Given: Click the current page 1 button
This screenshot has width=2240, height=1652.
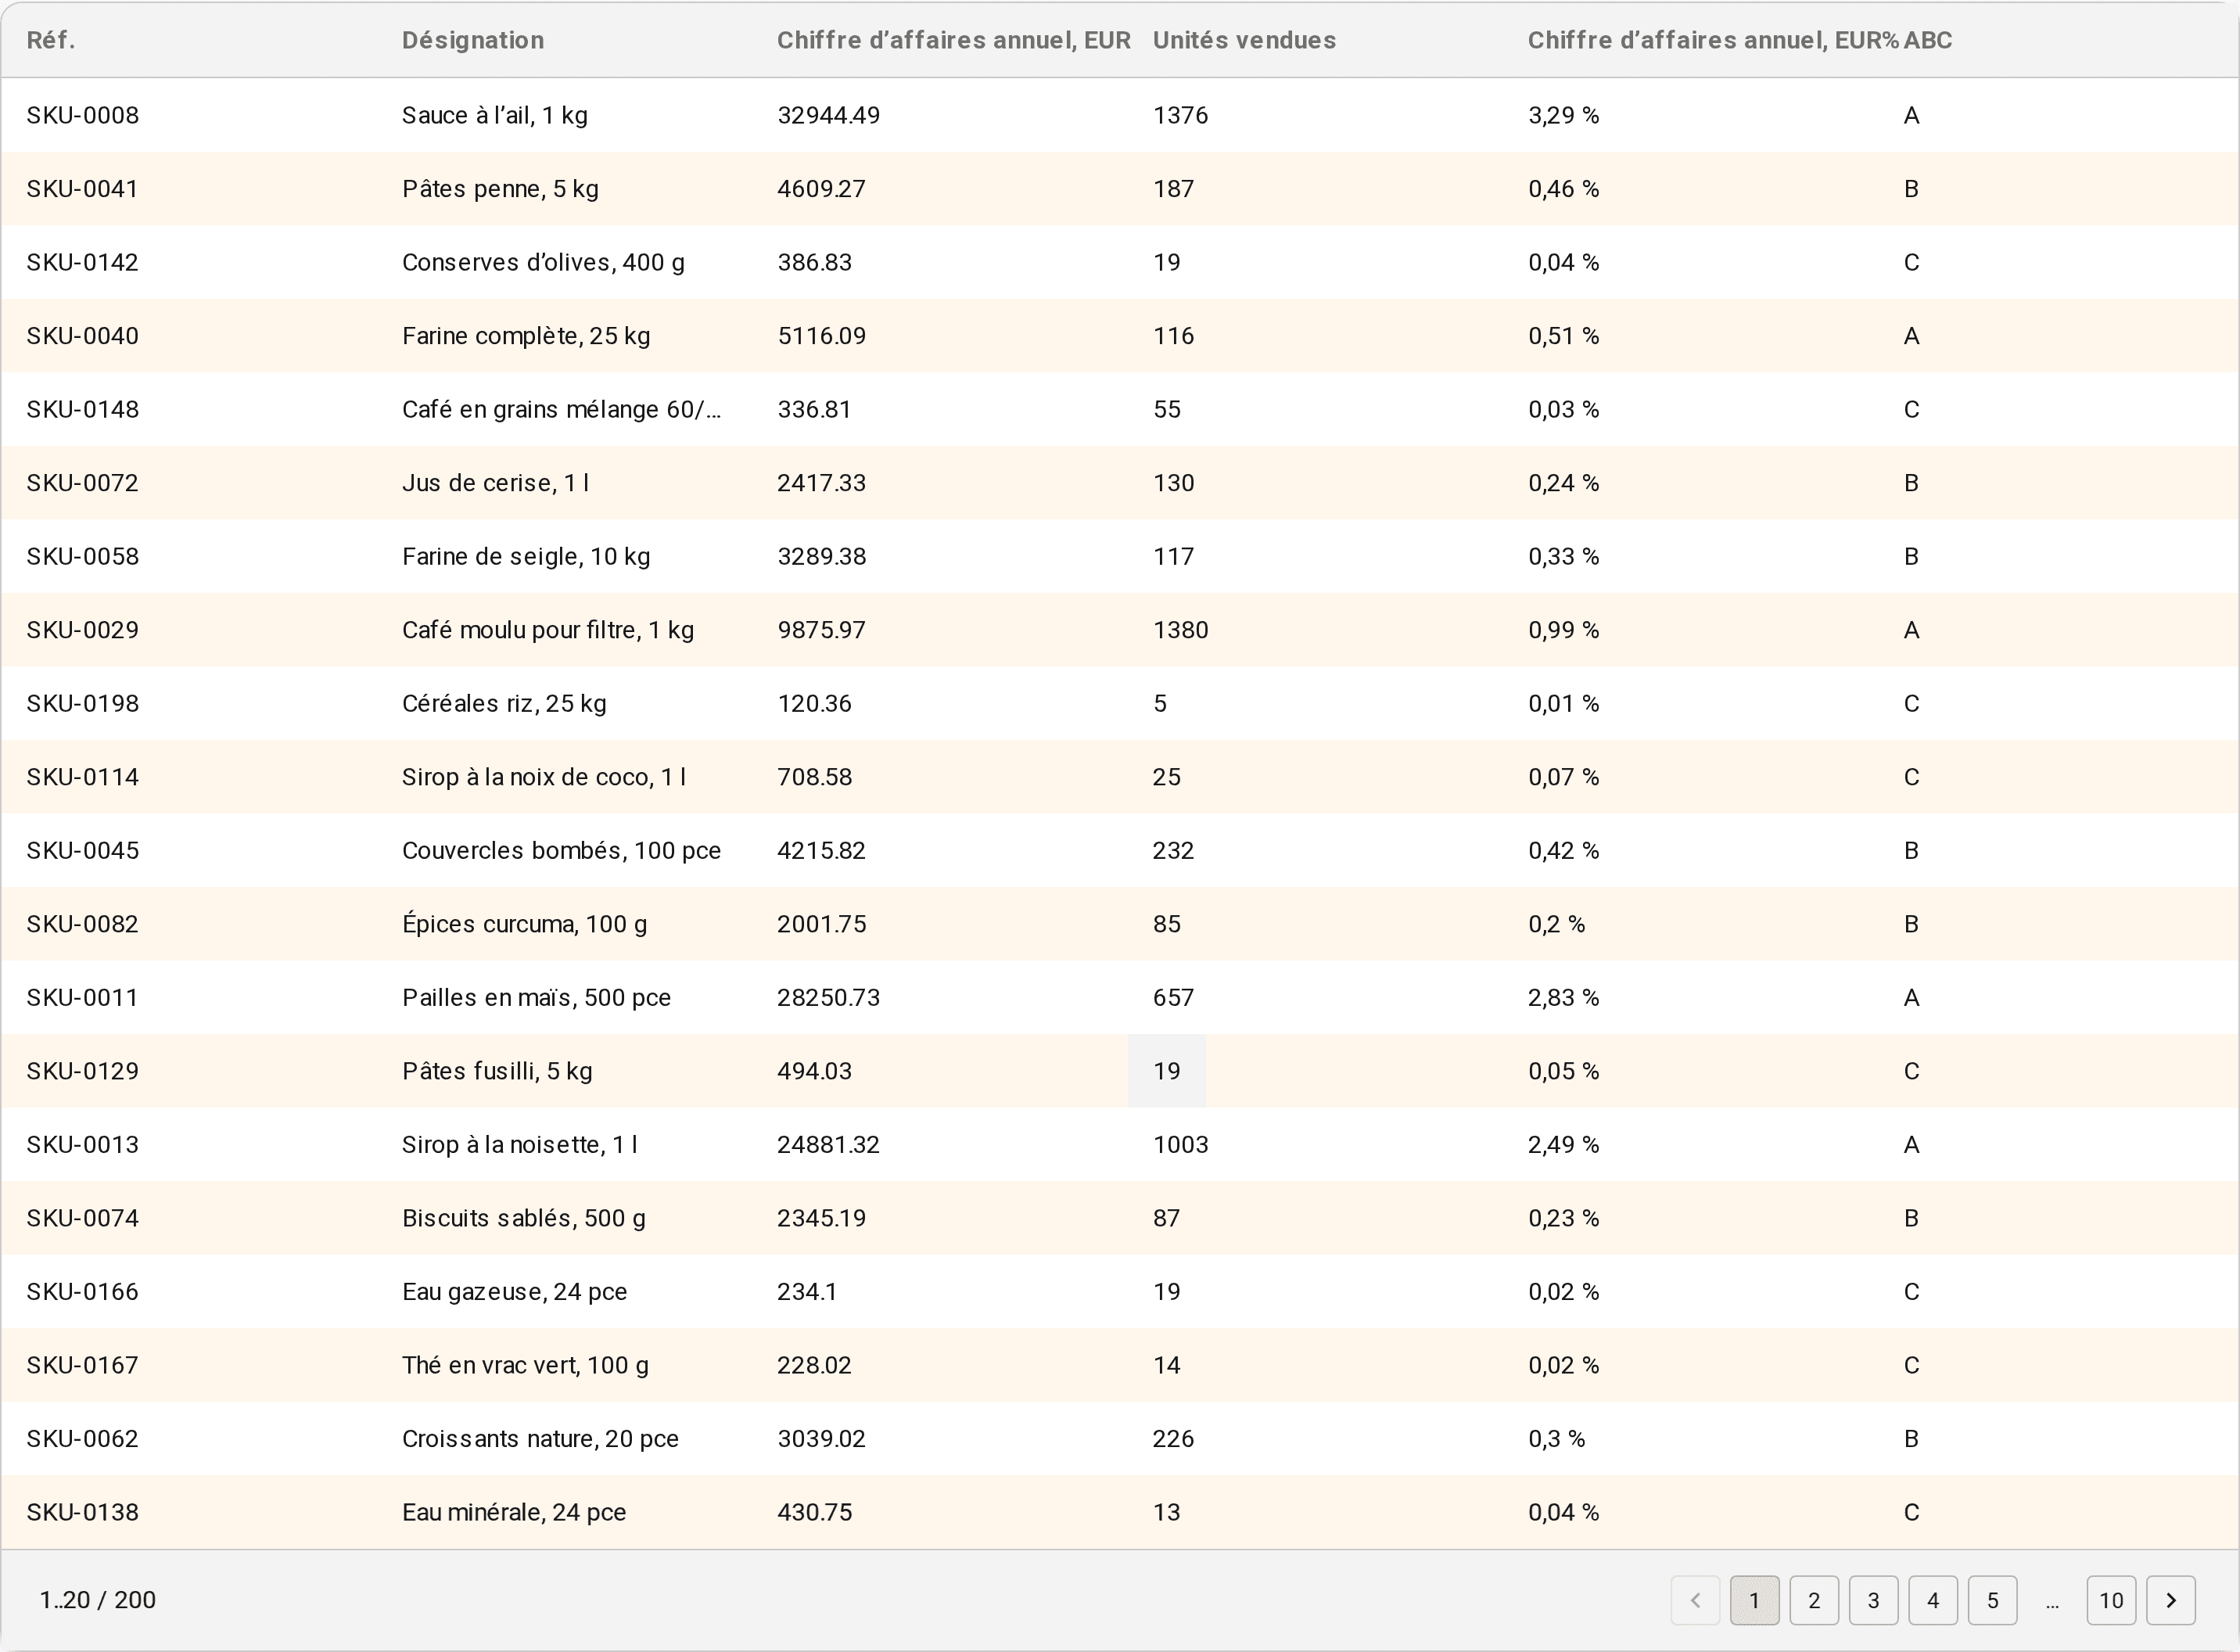Looking at the screenshot, I should click(x=1755, y=1601).
